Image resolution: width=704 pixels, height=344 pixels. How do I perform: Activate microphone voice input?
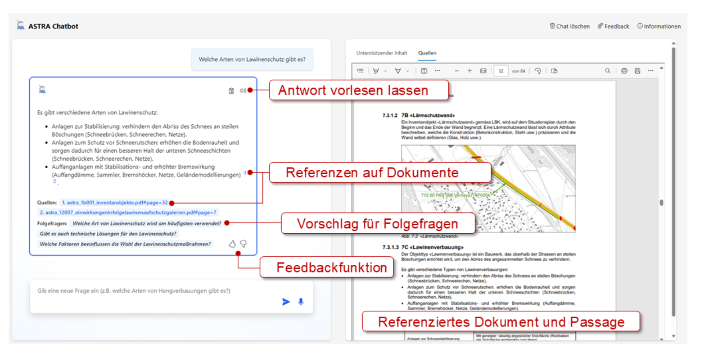301,302
